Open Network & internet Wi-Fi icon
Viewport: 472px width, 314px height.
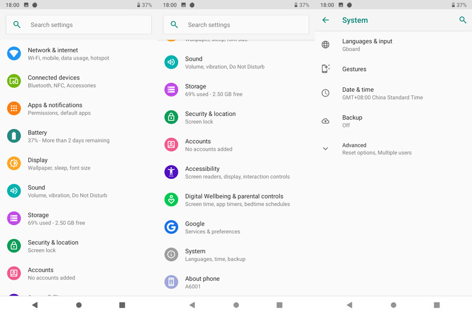[x=14, y=54]
